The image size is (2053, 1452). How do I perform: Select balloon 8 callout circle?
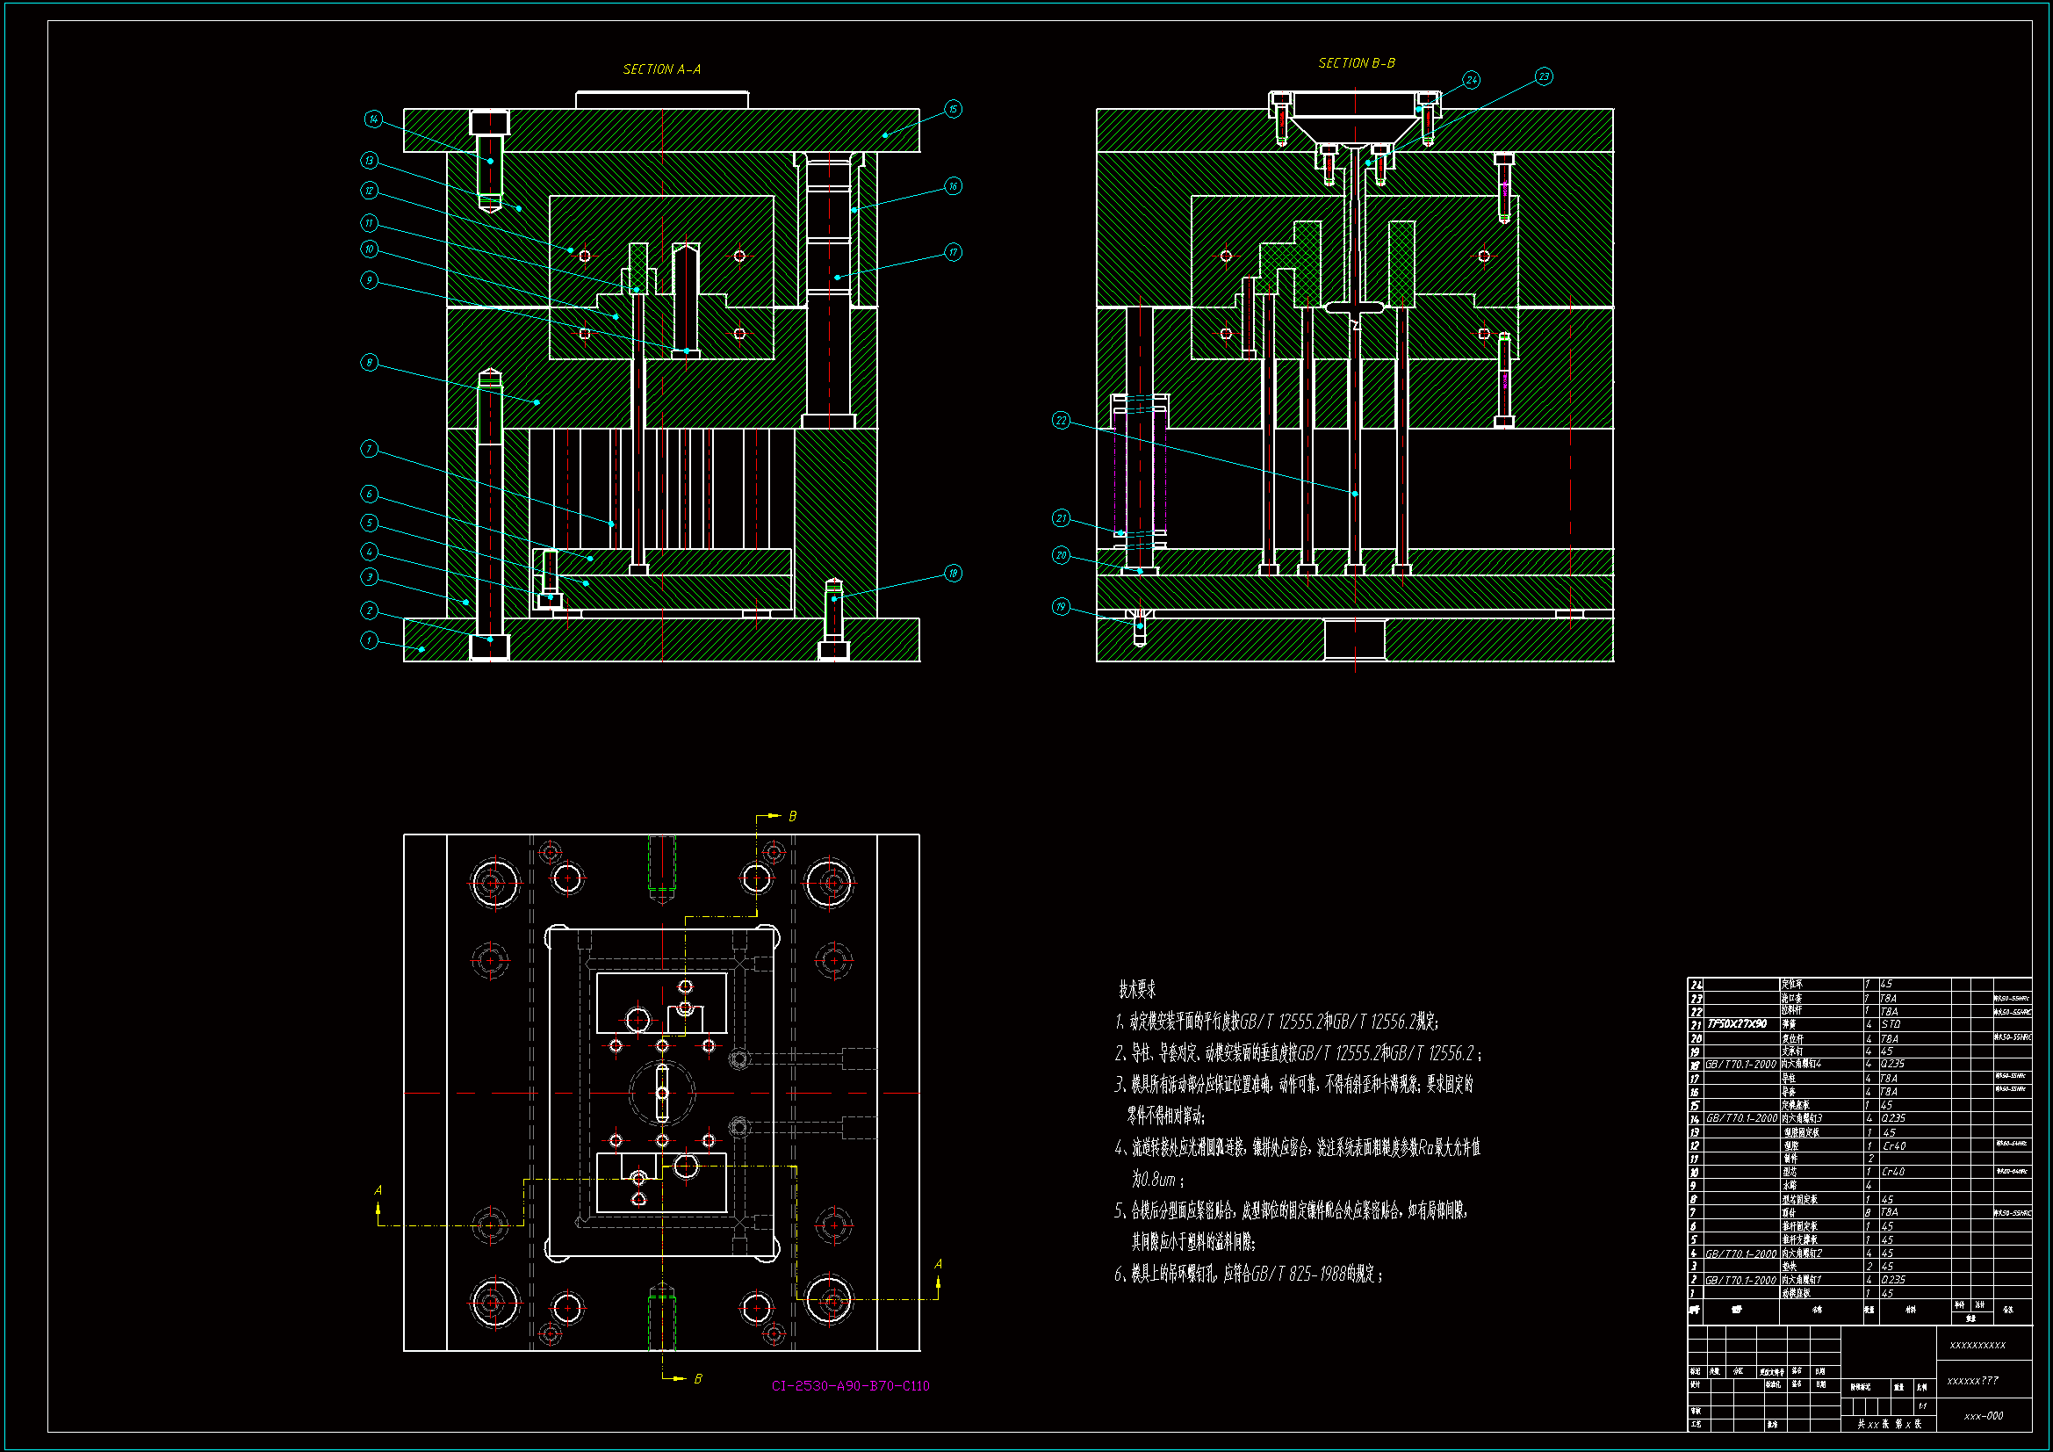coord(370,362)
